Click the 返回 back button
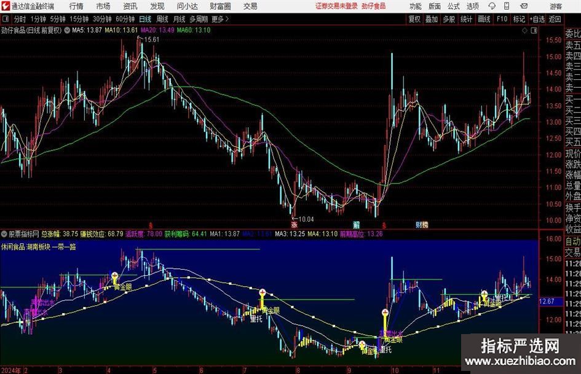Viewport: 581px width, 374px height. click(x=555, y=19)
